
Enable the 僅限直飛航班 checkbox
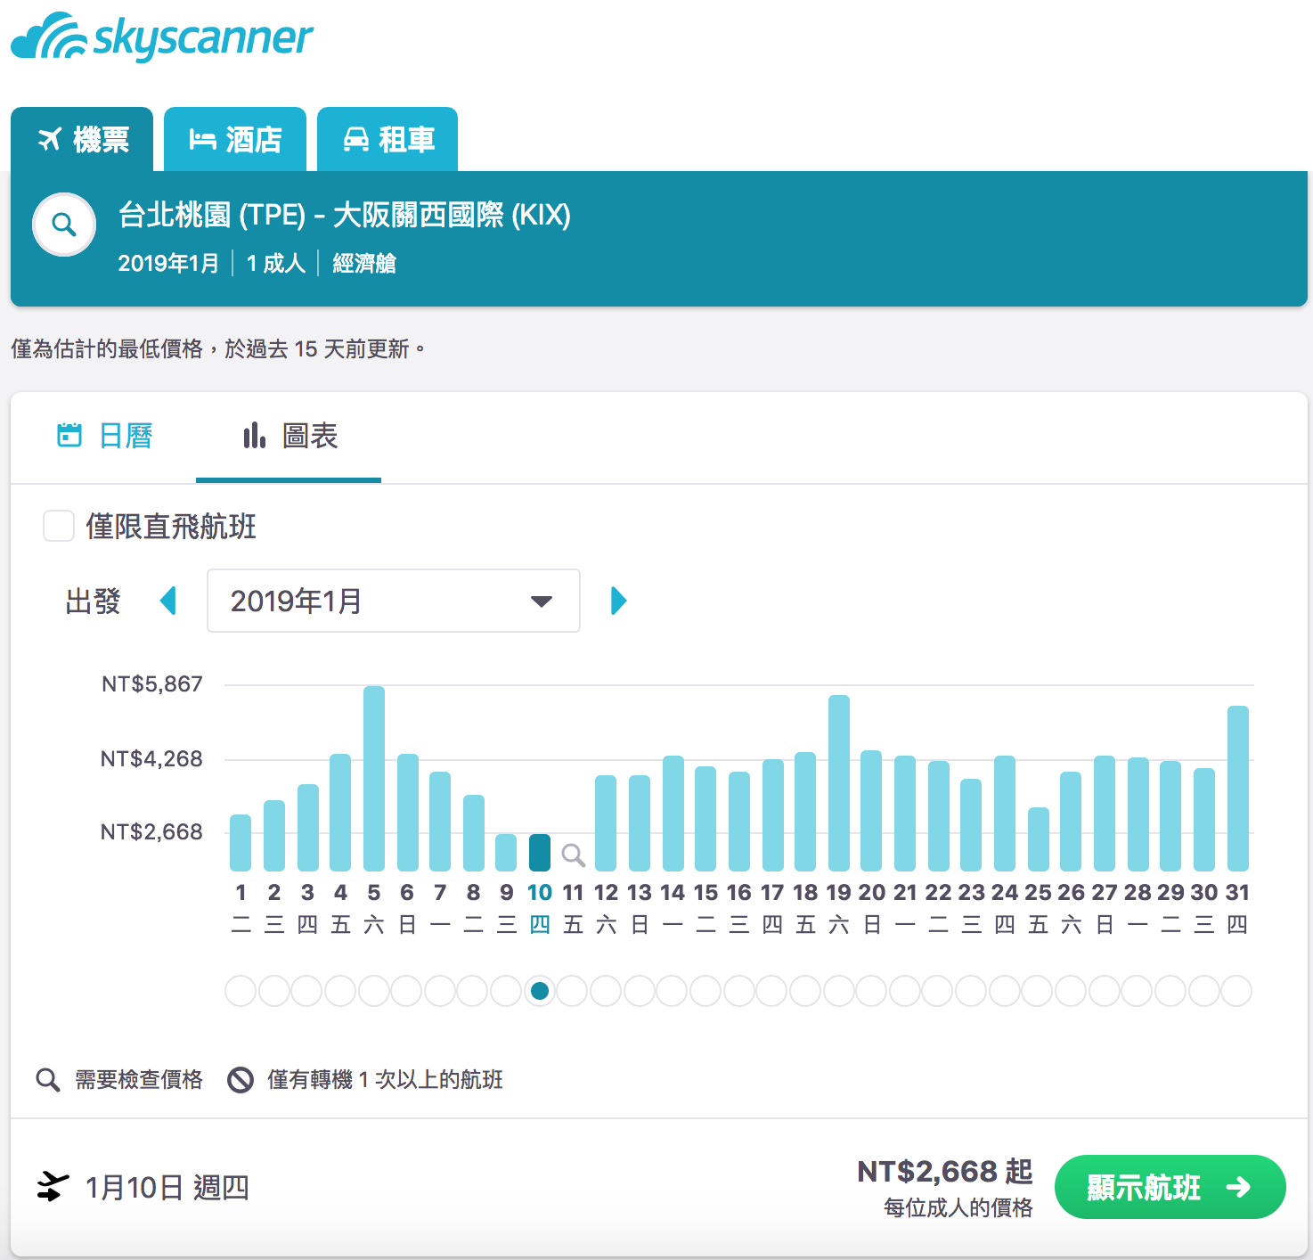[59, 526]
